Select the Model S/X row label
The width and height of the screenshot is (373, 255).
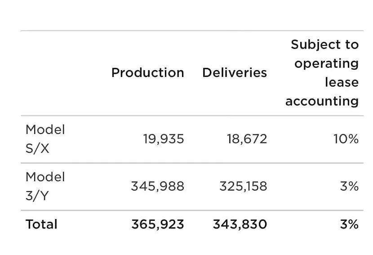(x=45, y=139)
